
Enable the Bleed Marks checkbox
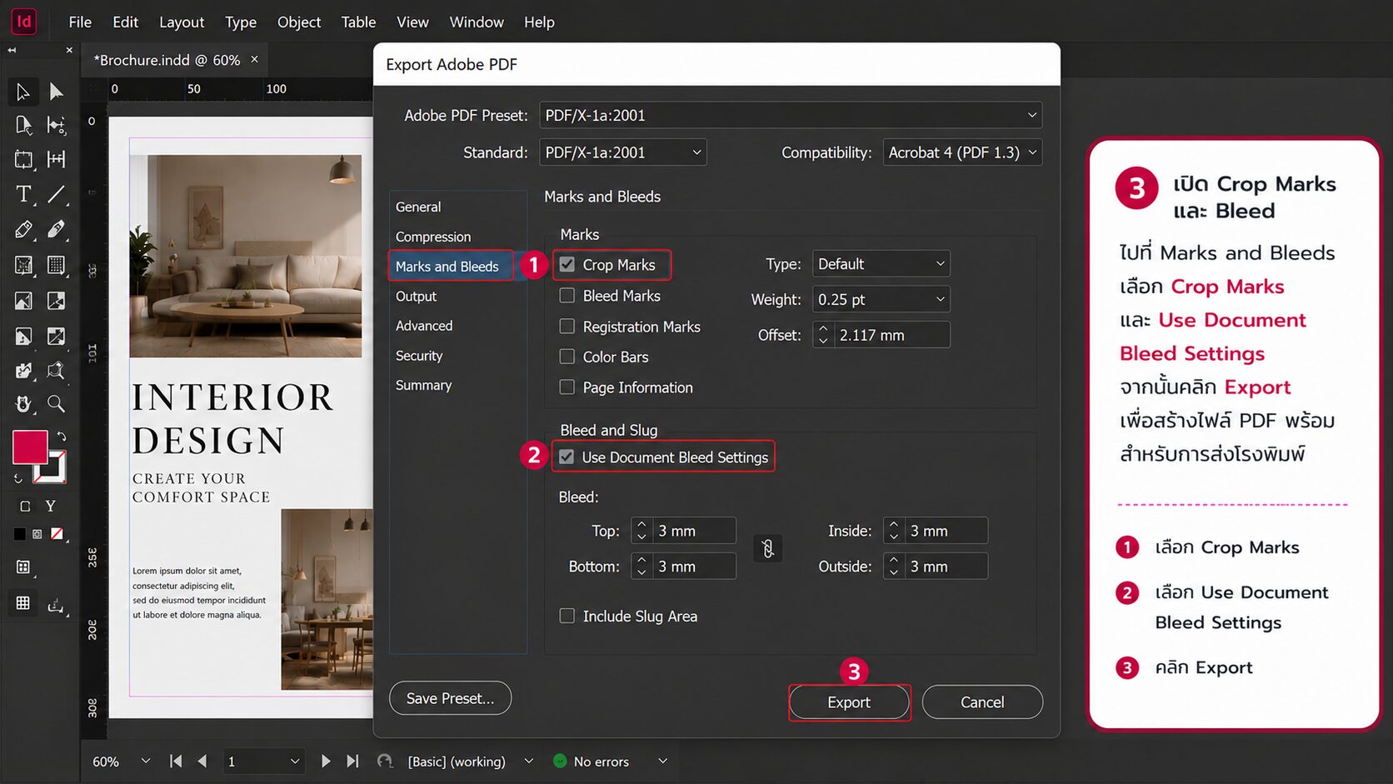click(x=567, y=296)
